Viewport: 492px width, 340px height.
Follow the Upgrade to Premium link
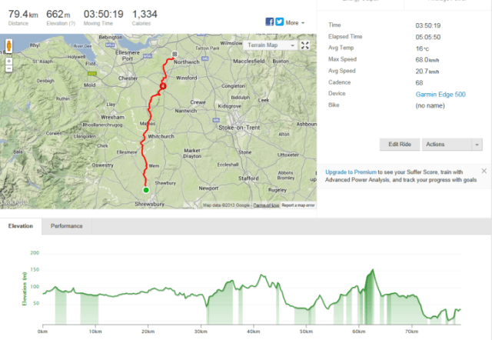[x=351, y=172]
